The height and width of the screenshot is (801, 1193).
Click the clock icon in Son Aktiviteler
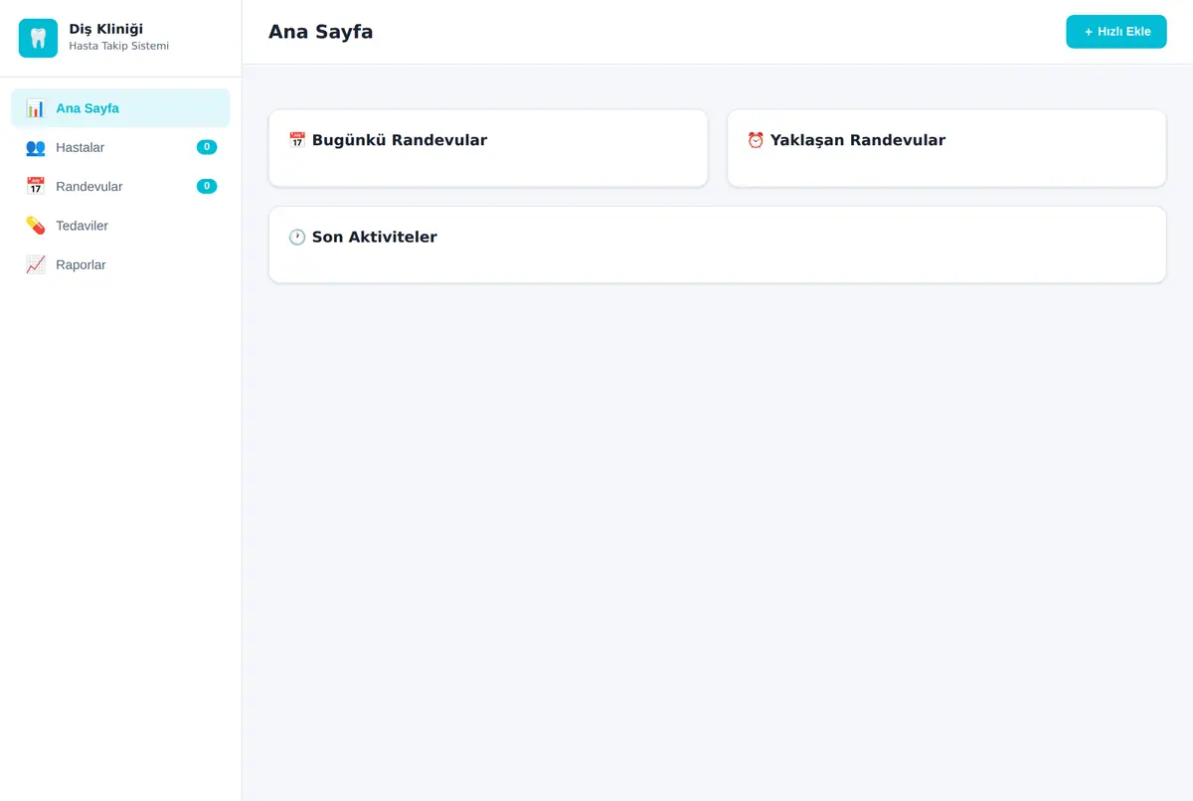(297, 238)
